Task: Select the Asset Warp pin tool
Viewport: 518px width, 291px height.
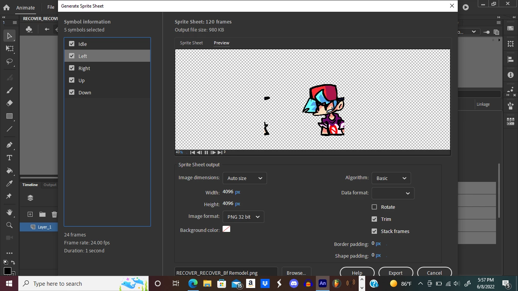Action: [9, 196]
